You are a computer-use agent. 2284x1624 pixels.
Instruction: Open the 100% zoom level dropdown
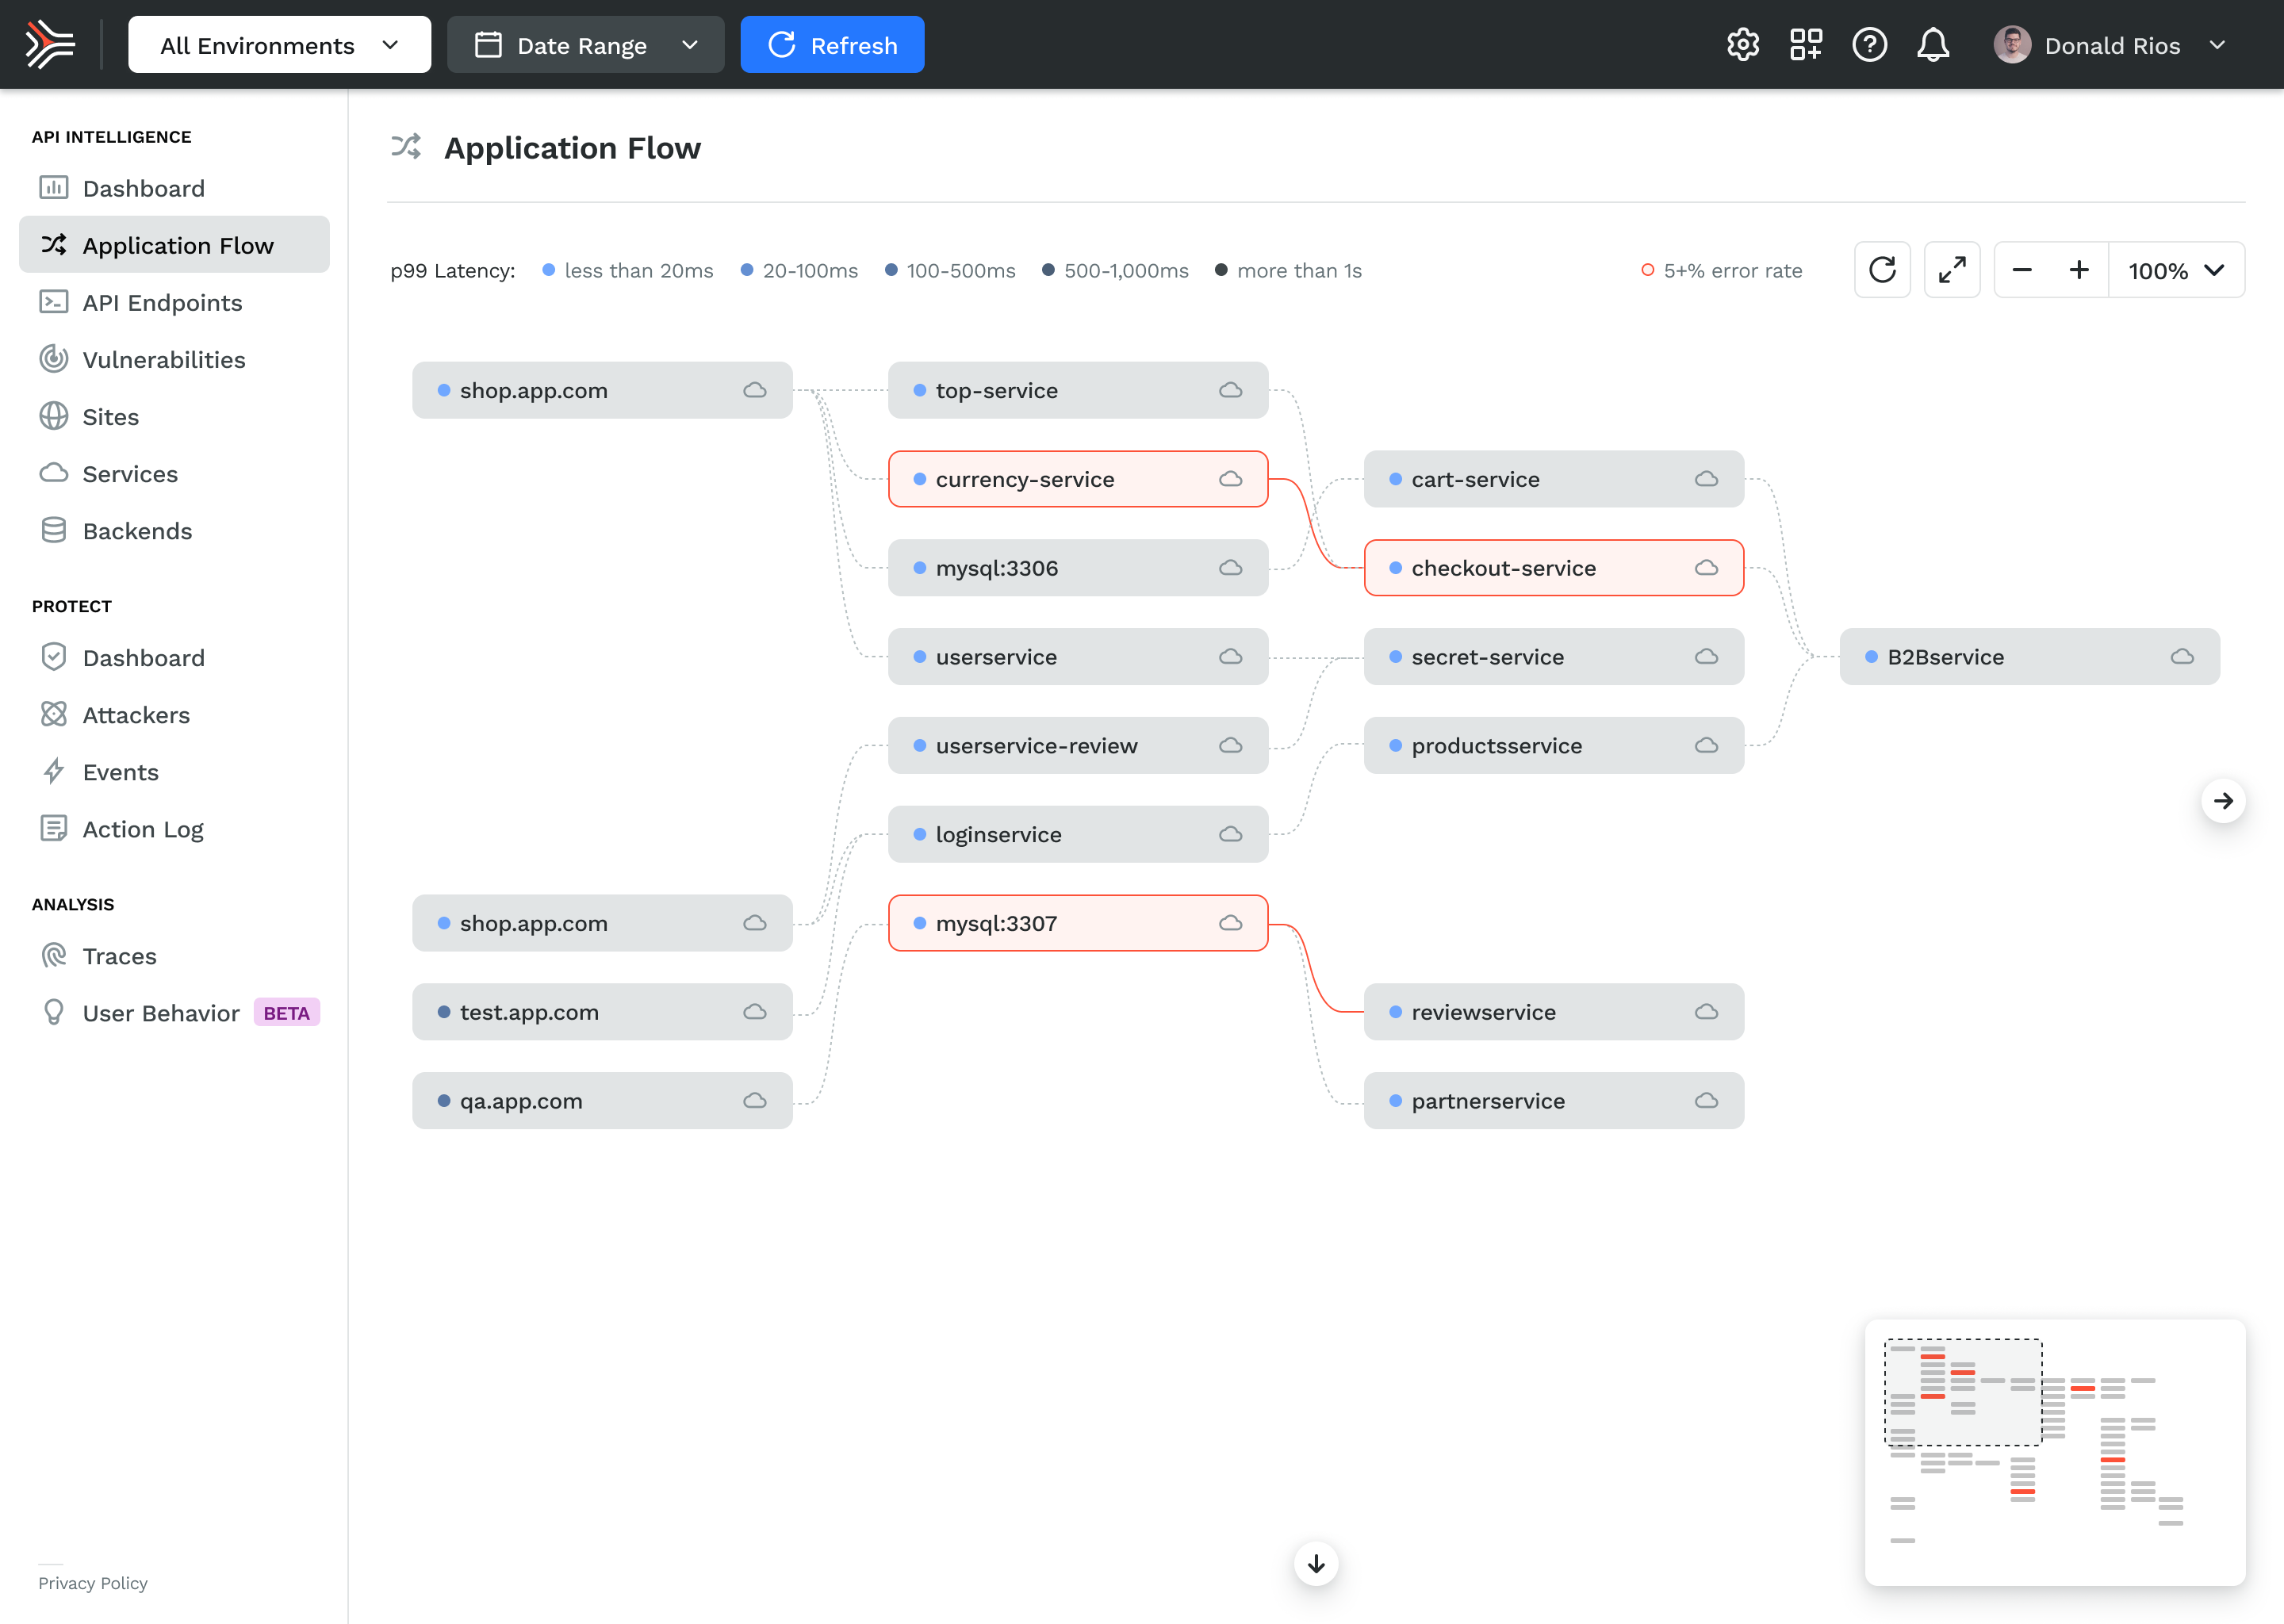pyautogui.click(x=2176, y=270)
